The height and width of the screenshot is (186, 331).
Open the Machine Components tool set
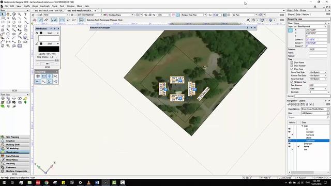point(15,171)
